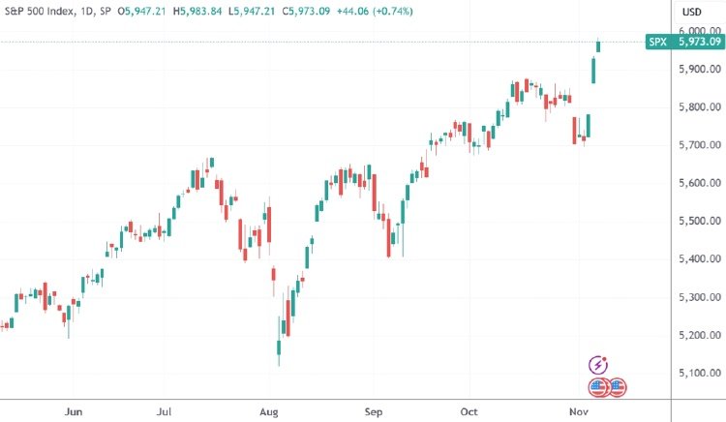Viewport: 726px width, 422px height.
Task: Click the SP exchange label in legend
Action: point(106,11)
